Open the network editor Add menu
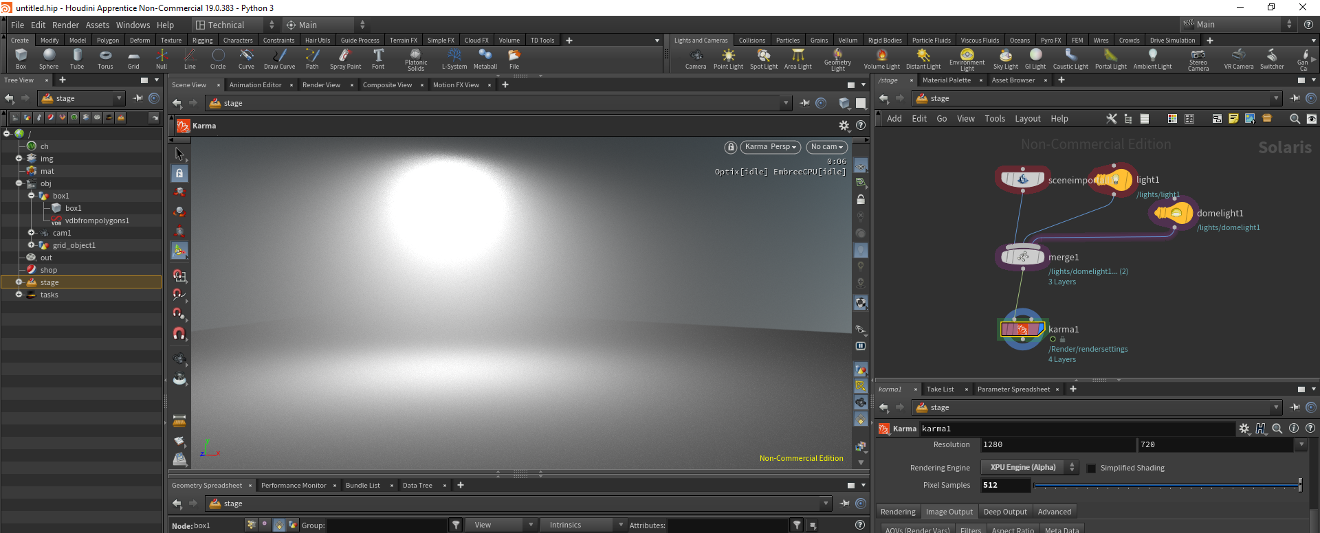The height and width of the screenshot is (533, 1320). pos(894,119)
